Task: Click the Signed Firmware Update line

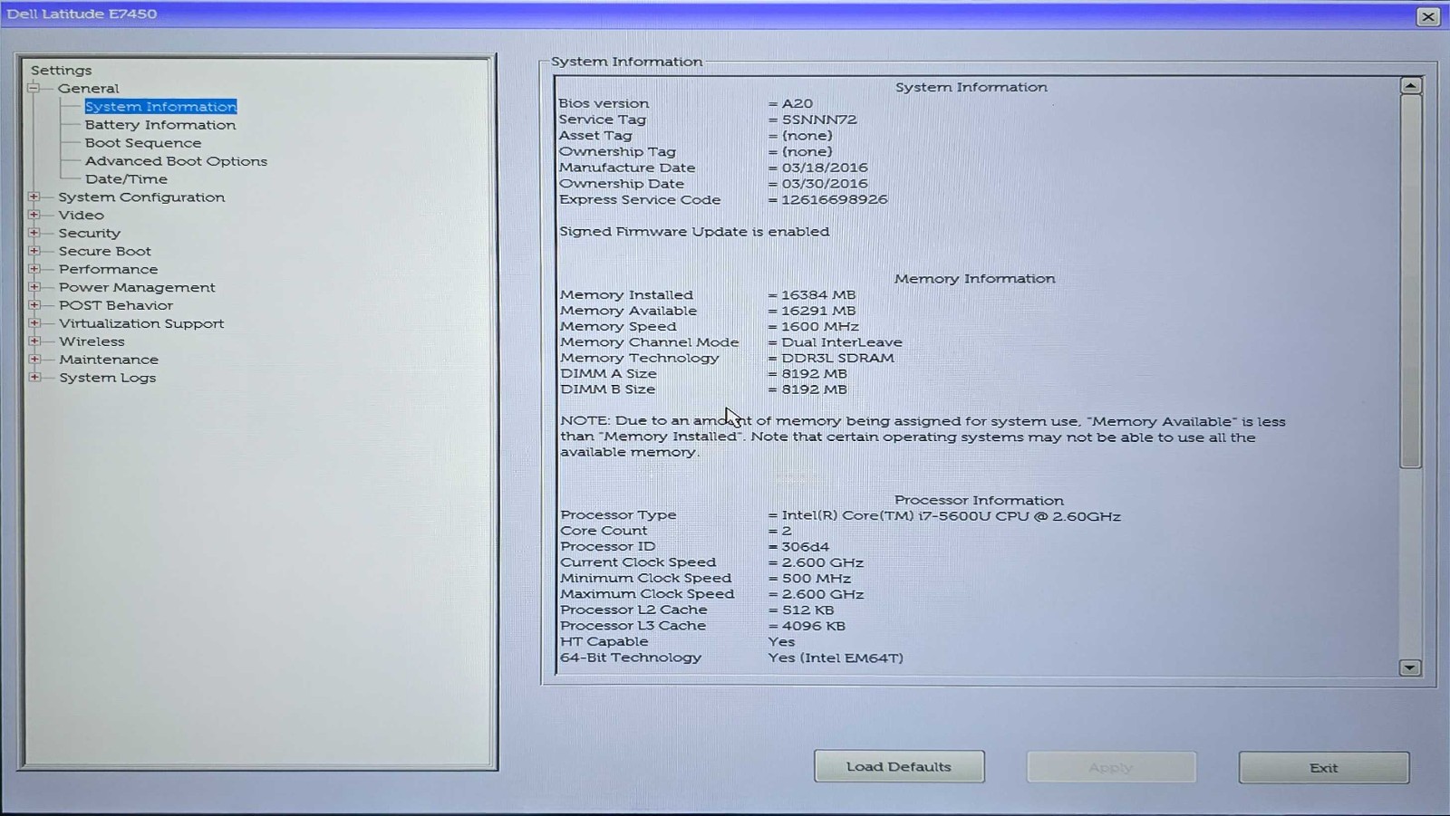Action: click(694, 232)
